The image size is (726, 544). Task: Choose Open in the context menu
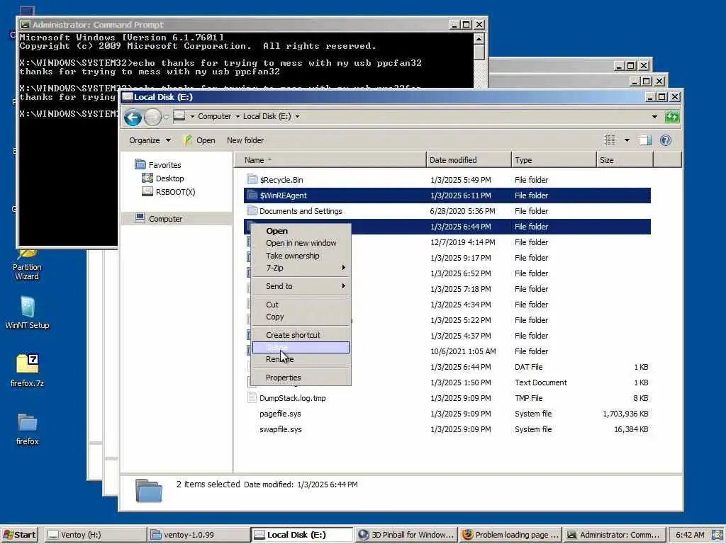[x=301, y=231]
